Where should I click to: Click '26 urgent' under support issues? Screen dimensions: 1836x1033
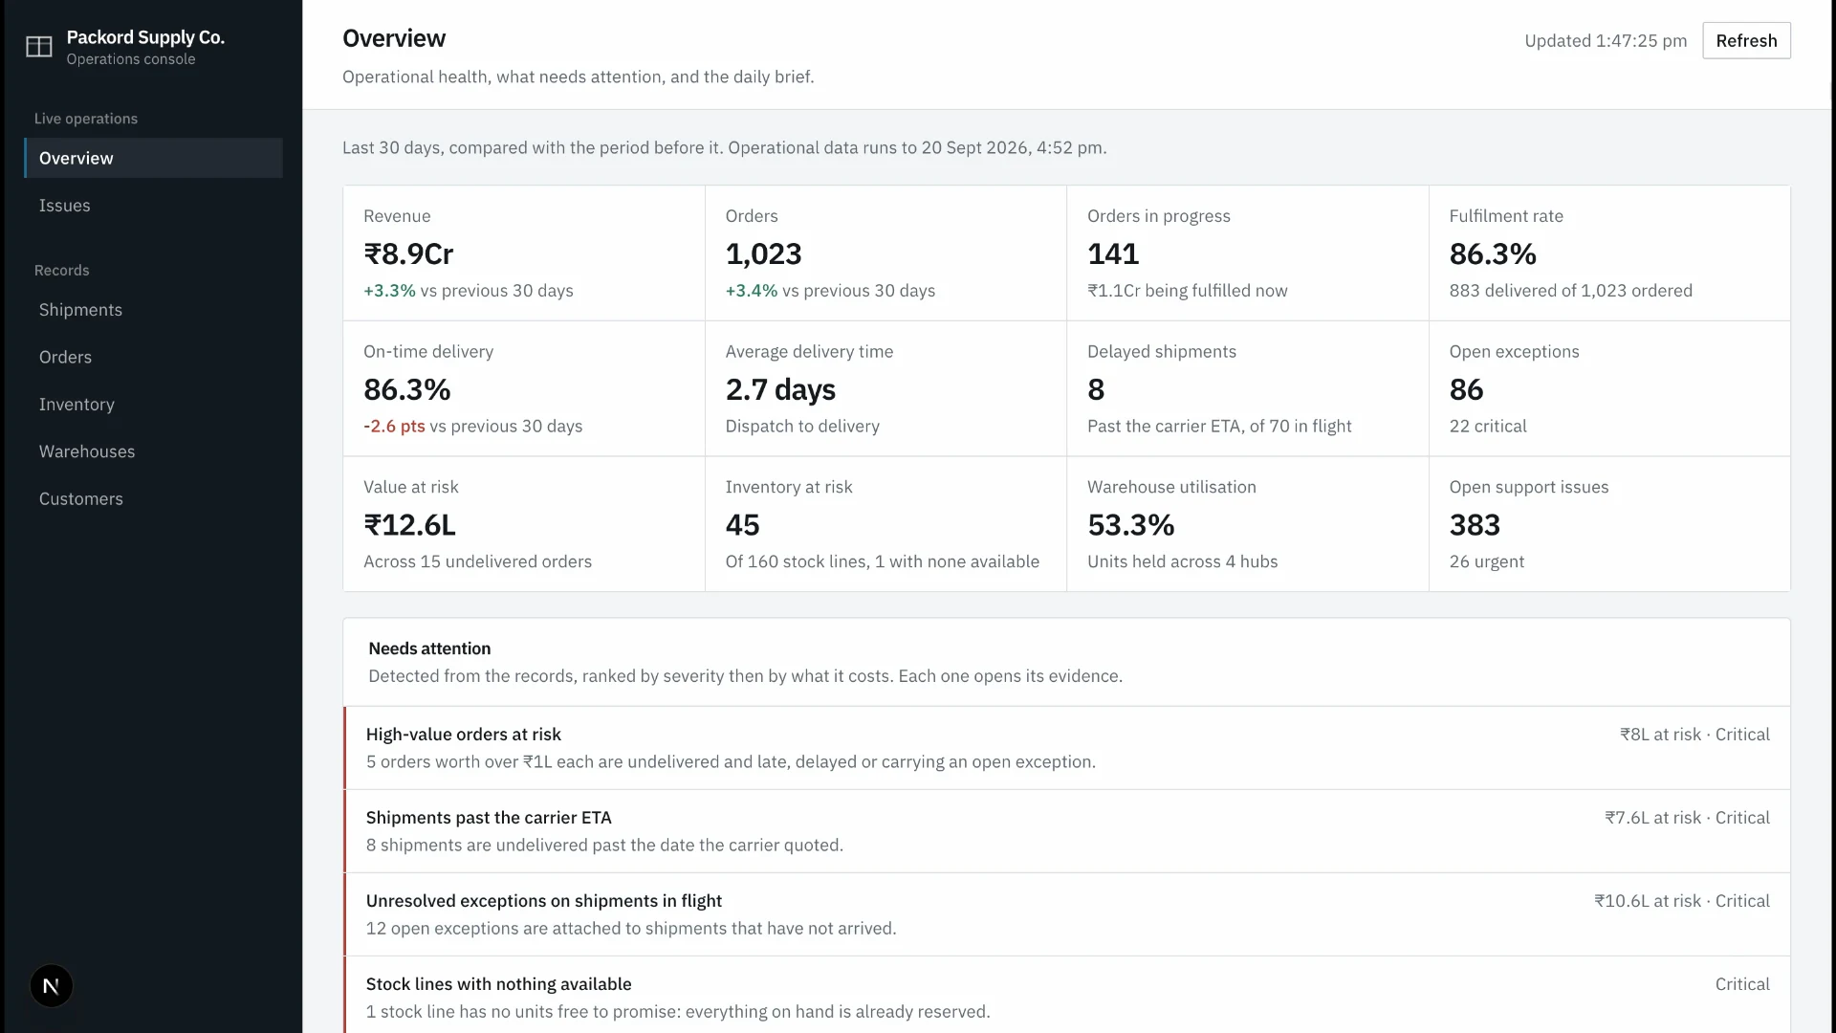pos(1486,562)
